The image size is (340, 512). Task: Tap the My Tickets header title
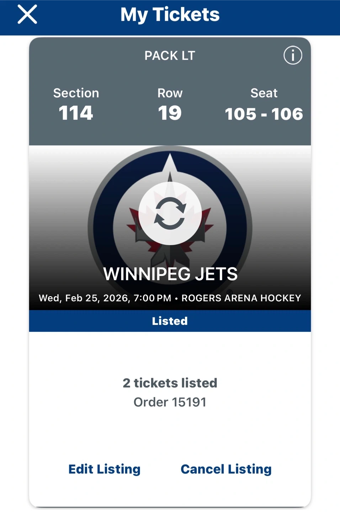[x=170, y=15]
